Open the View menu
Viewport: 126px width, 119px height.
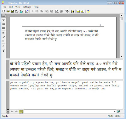18,7
